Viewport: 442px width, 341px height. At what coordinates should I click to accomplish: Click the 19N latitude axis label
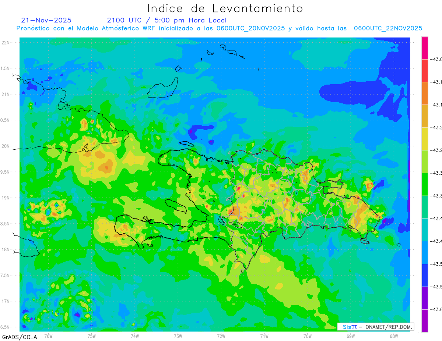[x=6, y=198]
